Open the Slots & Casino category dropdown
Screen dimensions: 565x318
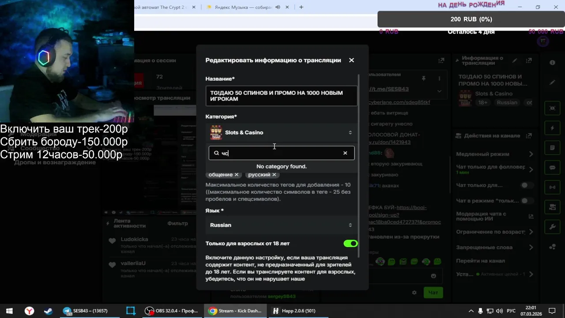[281, 132]
